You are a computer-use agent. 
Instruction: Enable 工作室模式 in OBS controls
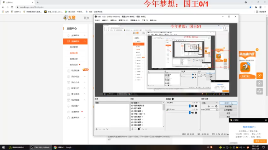(228, 110)
